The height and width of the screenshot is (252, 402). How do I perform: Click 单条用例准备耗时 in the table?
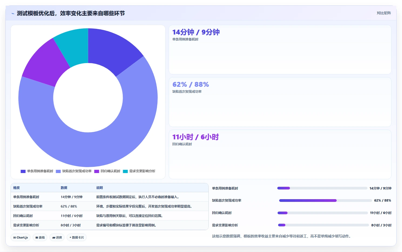26,197
